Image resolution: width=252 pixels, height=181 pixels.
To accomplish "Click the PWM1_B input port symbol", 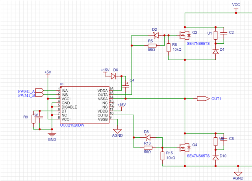I will 39,94.
